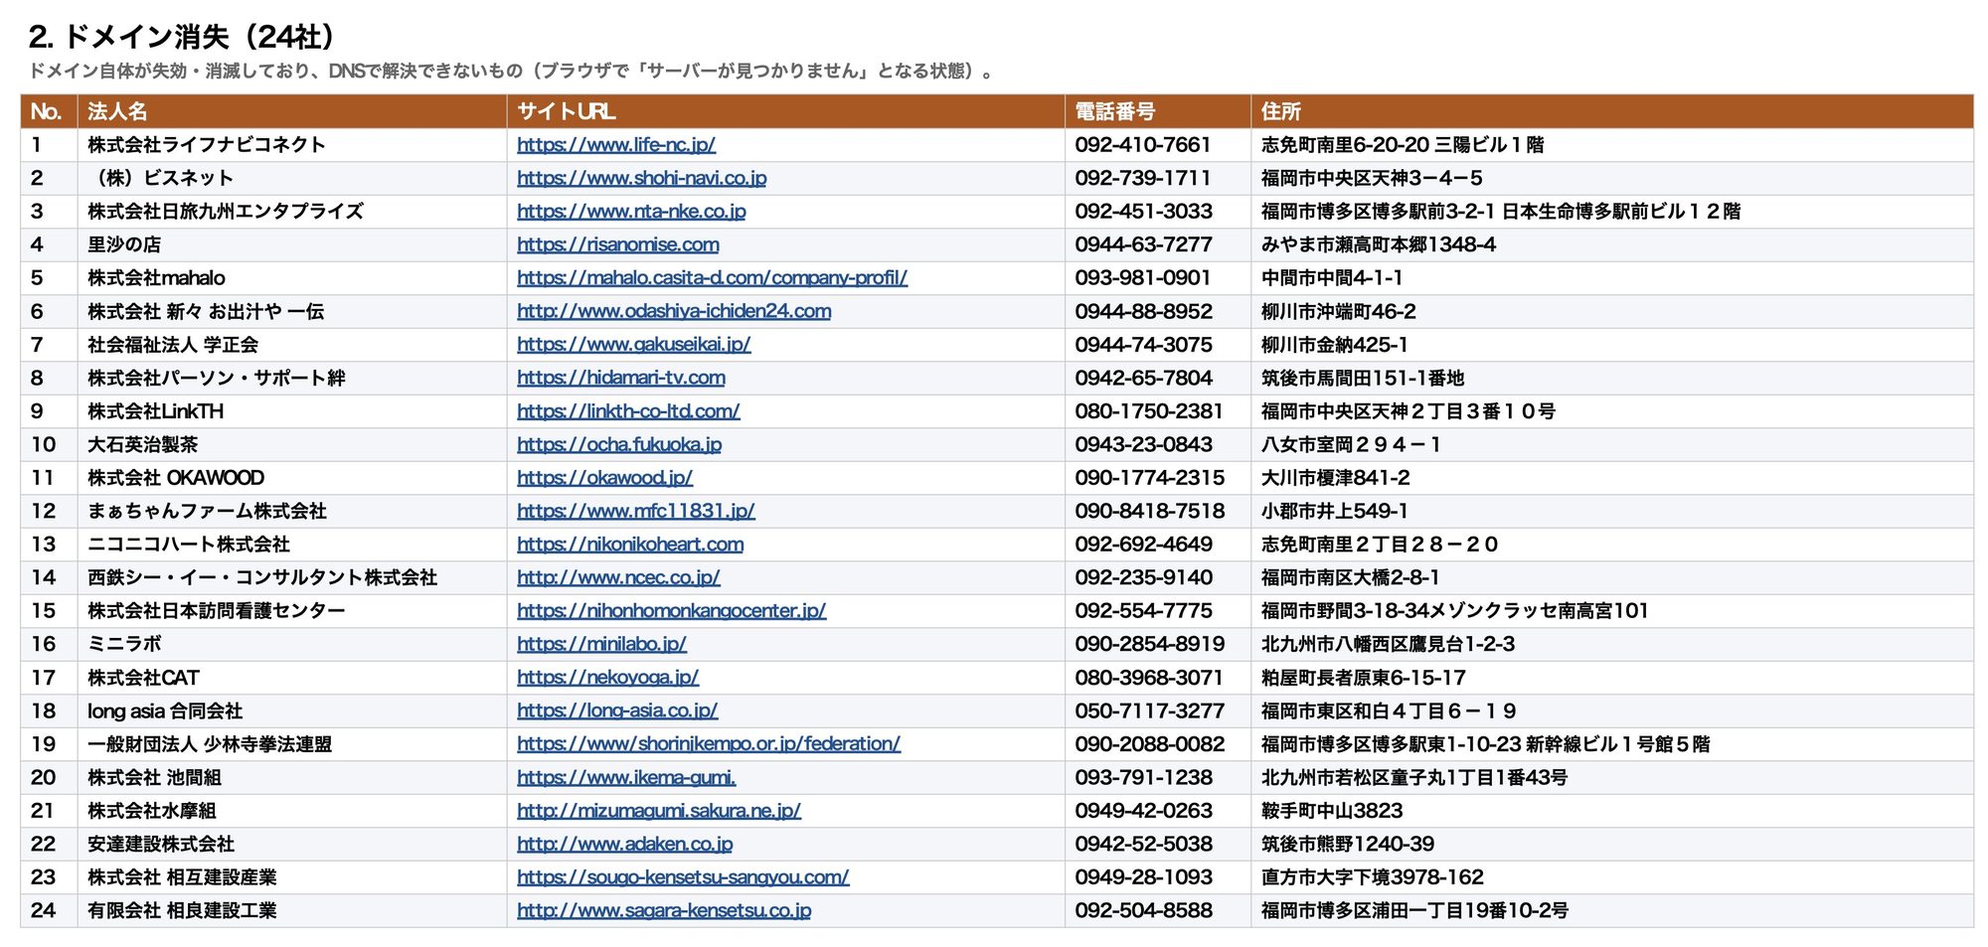
Task: Click the www.mfc11831.jp link
Action: click(636, 512)
